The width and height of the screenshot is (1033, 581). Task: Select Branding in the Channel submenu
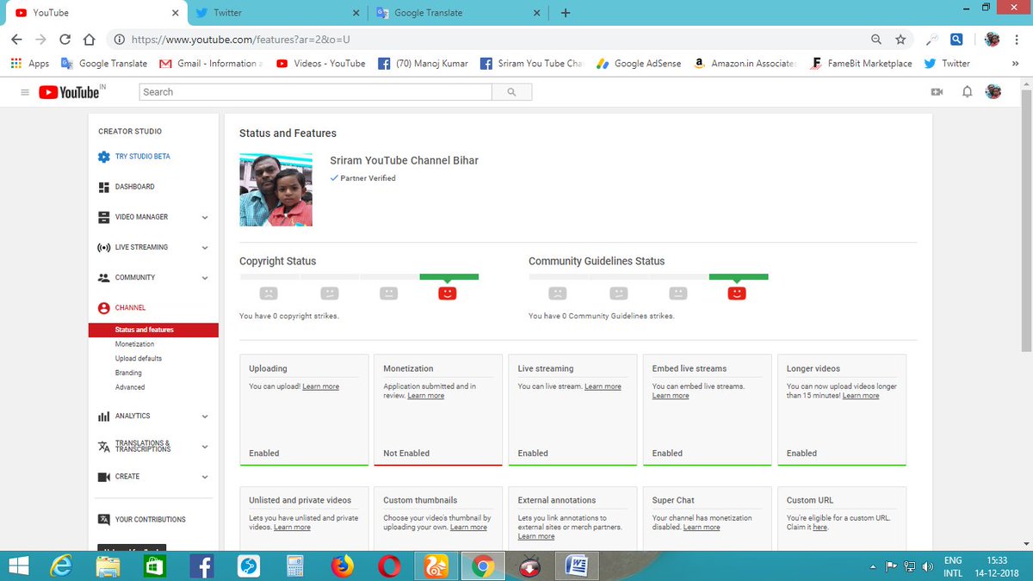coord(128,373)
